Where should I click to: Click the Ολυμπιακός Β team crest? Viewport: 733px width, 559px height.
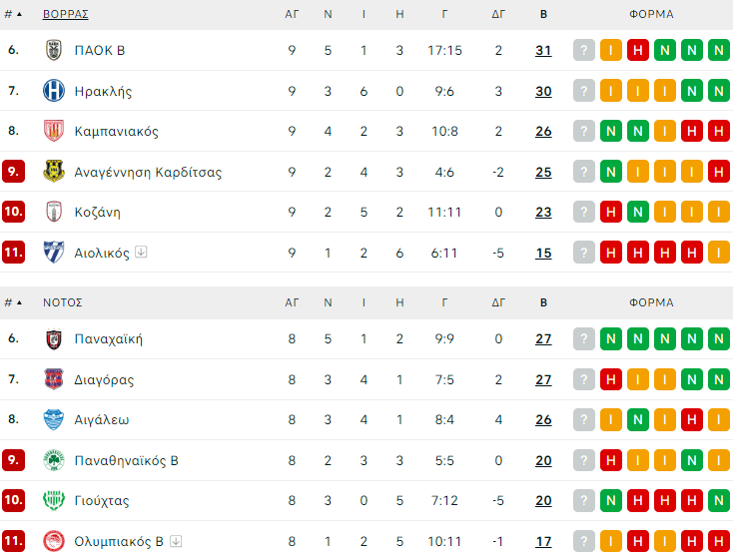[x=54, y=541]
